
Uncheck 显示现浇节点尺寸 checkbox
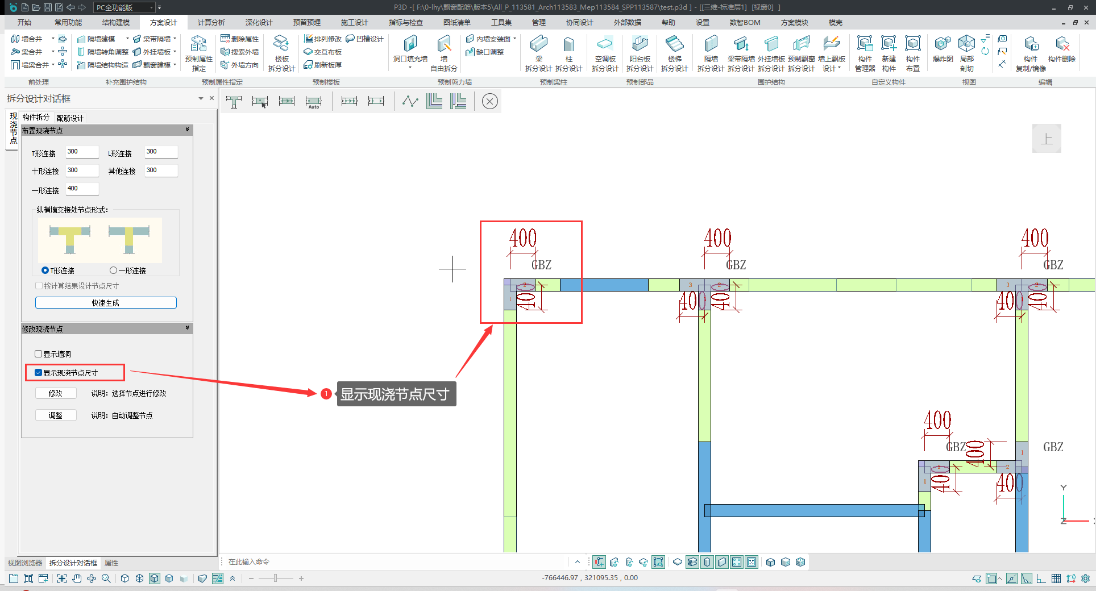pos(39,373)
